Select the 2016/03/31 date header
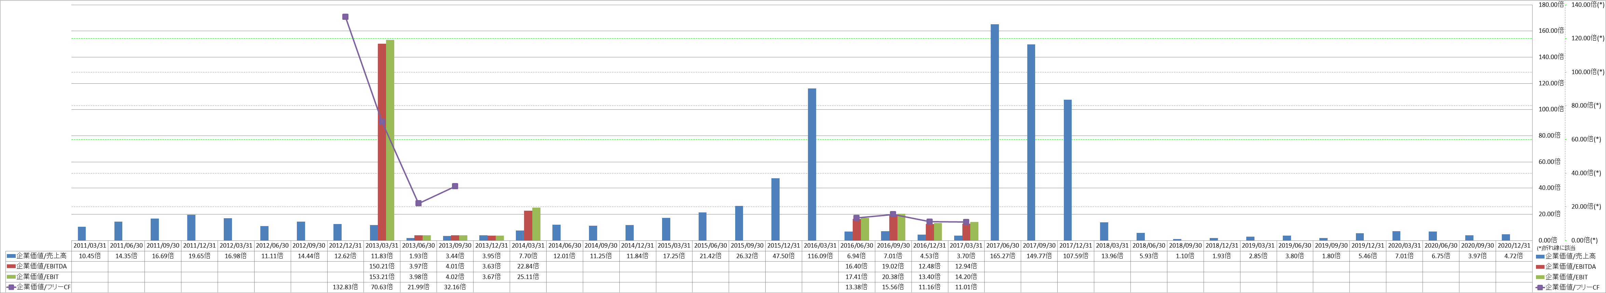 coord(821,246)
